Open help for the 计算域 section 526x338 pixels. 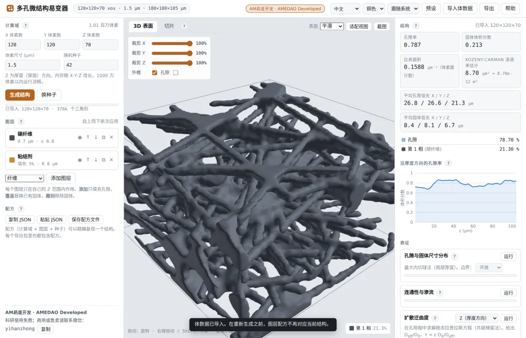[x=25, y=25]
